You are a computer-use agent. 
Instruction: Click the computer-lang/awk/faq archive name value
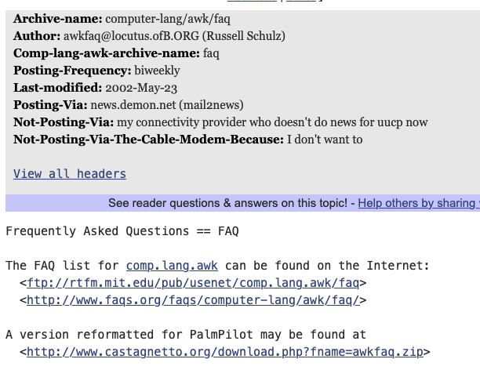coord(168,18)
